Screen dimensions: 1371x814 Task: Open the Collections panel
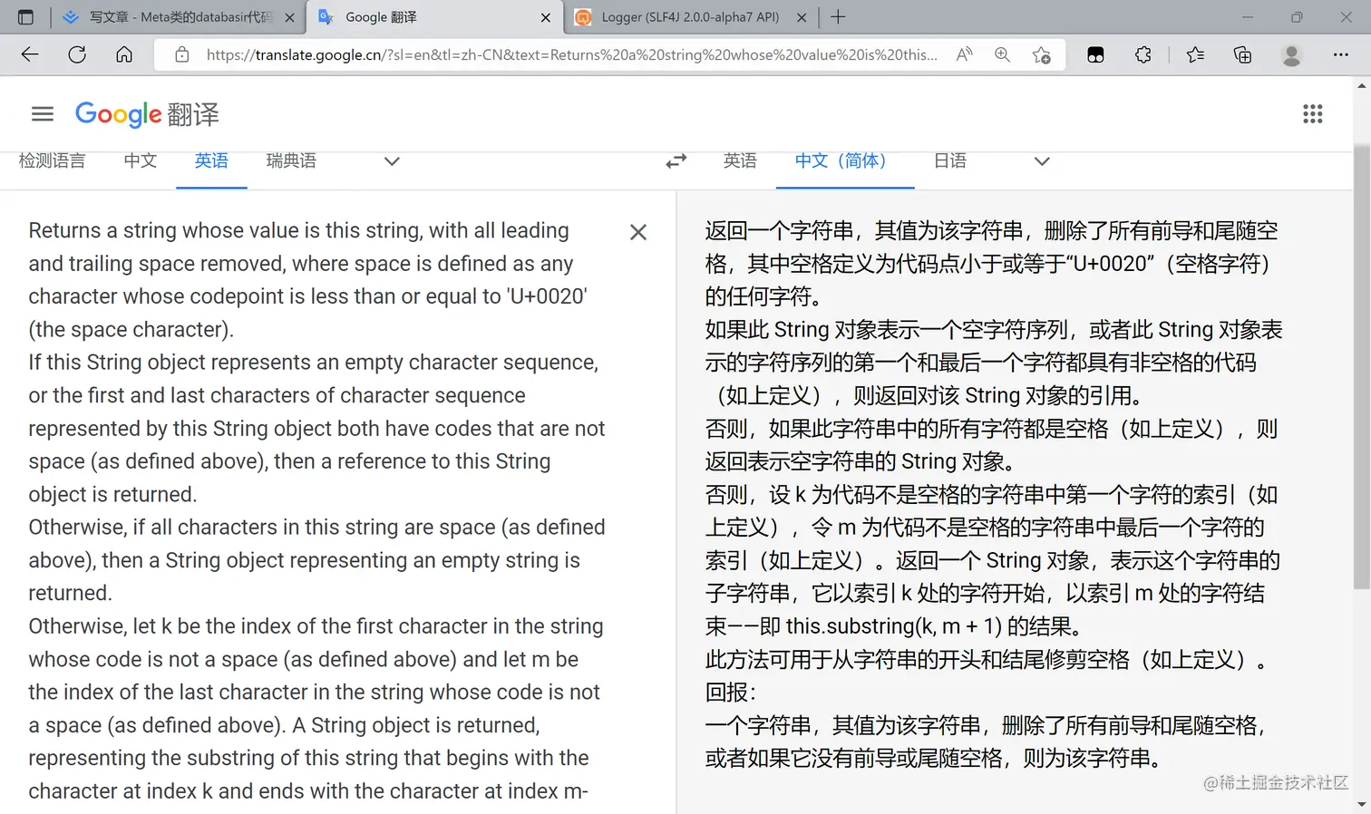click(1242, 54)
